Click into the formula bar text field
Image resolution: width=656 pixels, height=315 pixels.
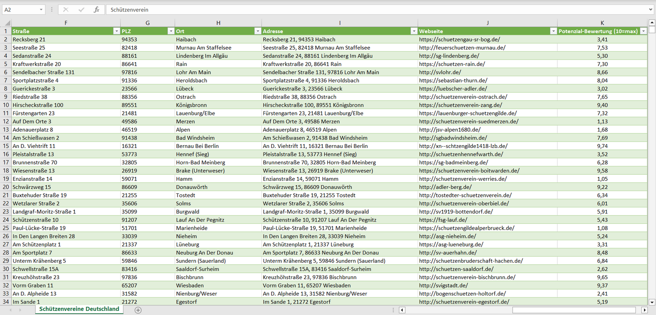click(x=363, y=10)
